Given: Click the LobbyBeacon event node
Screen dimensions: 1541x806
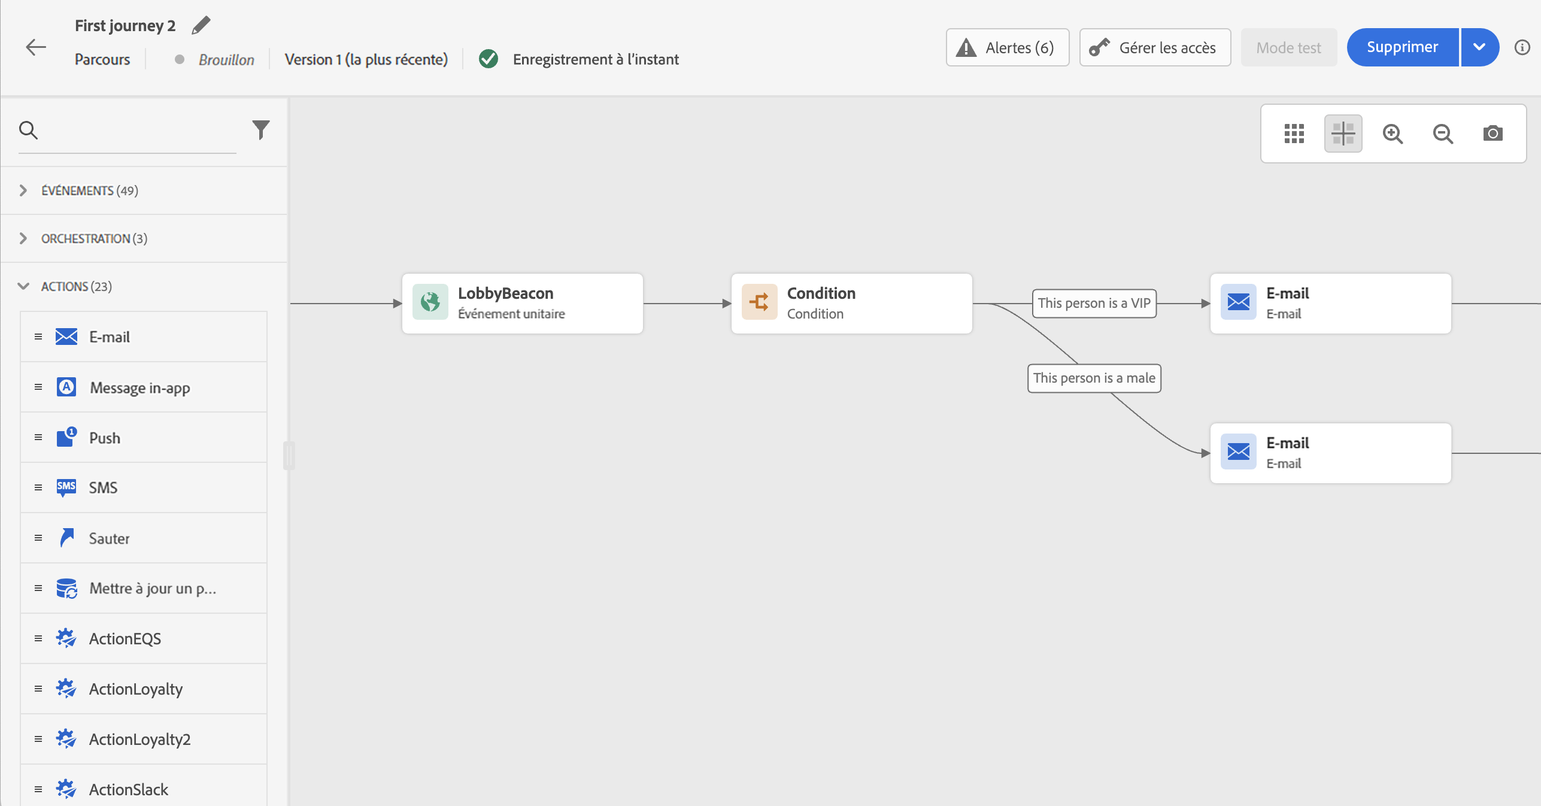Looking at the screenshot, I should pyautogui.click(x=522, y=304).
